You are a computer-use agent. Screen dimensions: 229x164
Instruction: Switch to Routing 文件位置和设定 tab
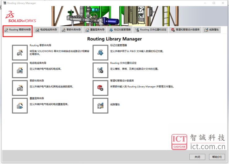151,30
